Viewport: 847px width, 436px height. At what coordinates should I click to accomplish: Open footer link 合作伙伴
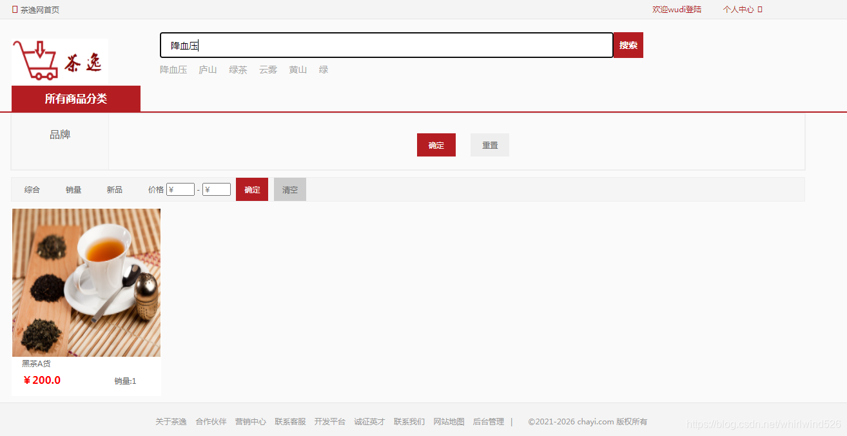pos(211,422)
